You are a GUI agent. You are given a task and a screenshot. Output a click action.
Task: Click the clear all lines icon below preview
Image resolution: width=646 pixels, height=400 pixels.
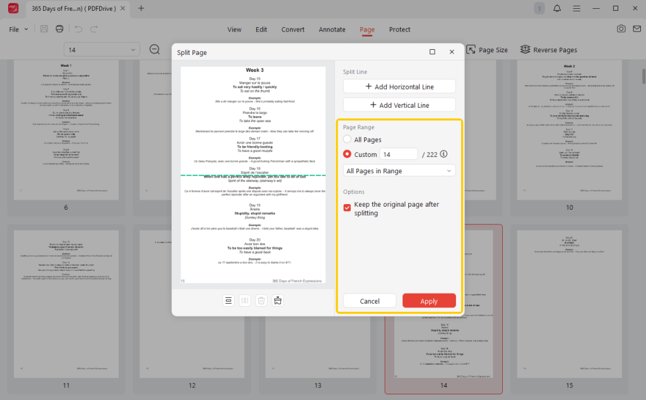[x=278, y=300]
